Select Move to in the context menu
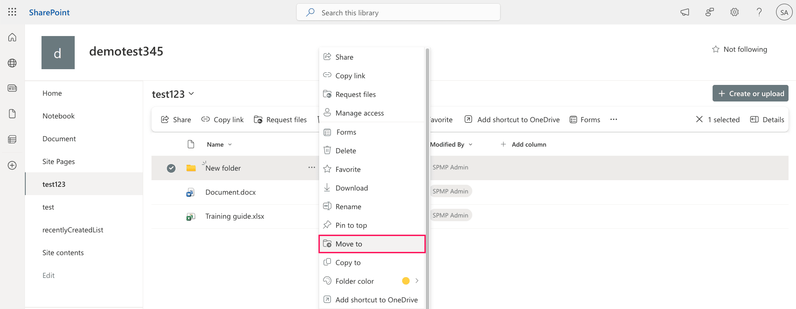This screenshot has width=796, height=309. (x=372, y=244)
